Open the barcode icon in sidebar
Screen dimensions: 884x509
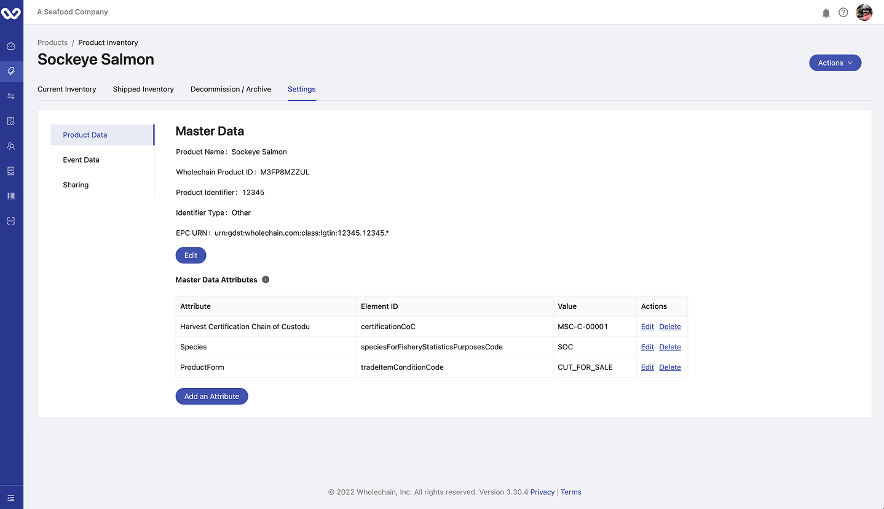pyautogui.click(x=11, y=196)
